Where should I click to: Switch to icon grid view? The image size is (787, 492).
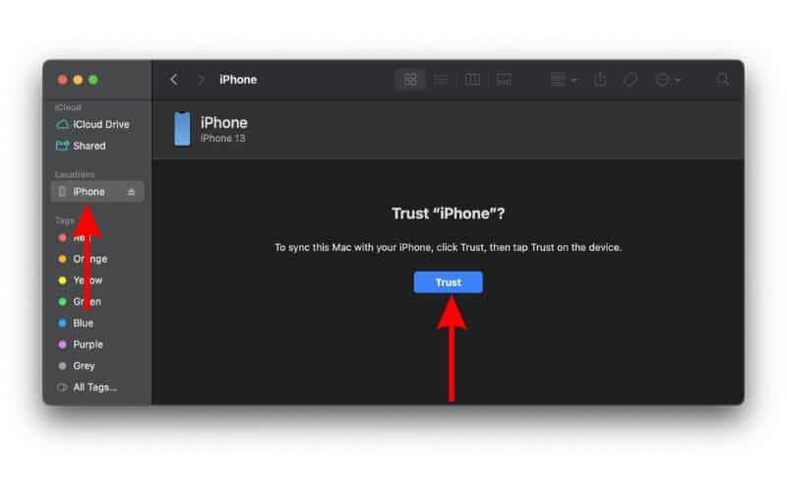410,80
